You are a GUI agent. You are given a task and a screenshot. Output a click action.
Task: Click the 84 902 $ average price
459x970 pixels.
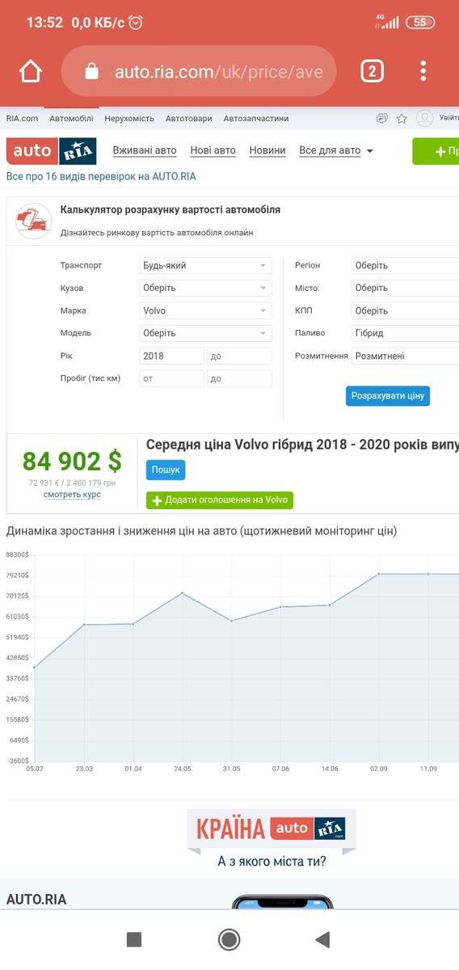[72, 462]
